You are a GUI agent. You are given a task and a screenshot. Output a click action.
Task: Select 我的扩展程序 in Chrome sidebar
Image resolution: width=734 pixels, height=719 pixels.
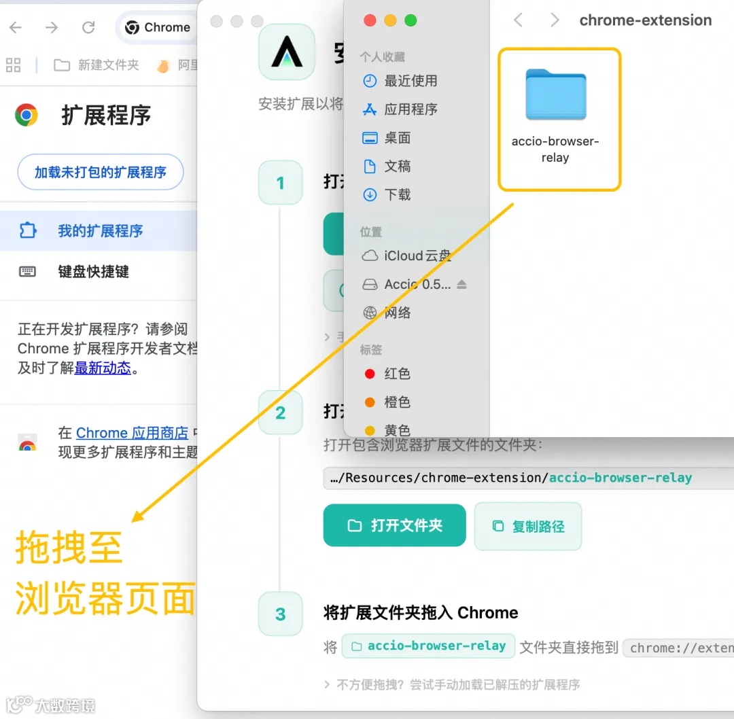coord(99,231)
